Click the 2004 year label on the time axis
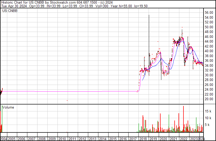 click(x=4, y=139)
